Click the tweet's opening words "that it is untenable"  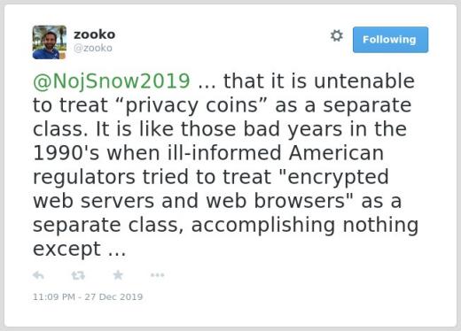click(319, 81)
